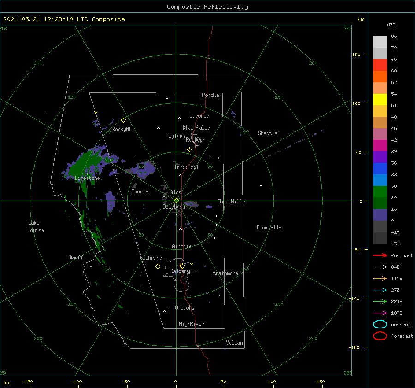The width and height of the screenshot is (415, 388).
Task: Click the Didsbury label
Action: coord(174,207)
